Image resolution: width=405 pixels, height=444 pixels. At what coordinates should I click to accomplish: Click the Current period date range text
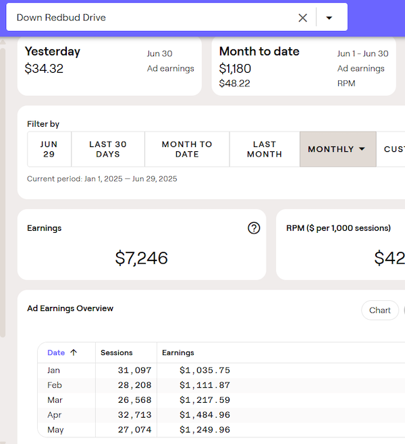pos(102,179)
